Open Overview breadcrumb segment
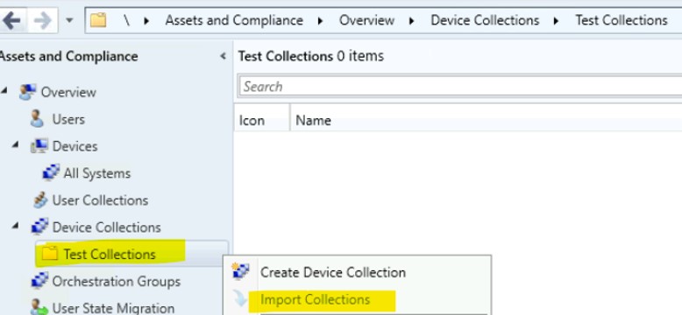Viewport: 682px width, 315px height. point(366,20)
